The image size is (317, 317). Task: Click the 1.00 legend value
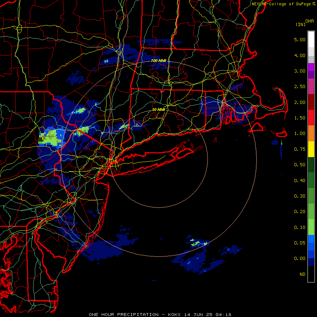[x=300, y=133]
